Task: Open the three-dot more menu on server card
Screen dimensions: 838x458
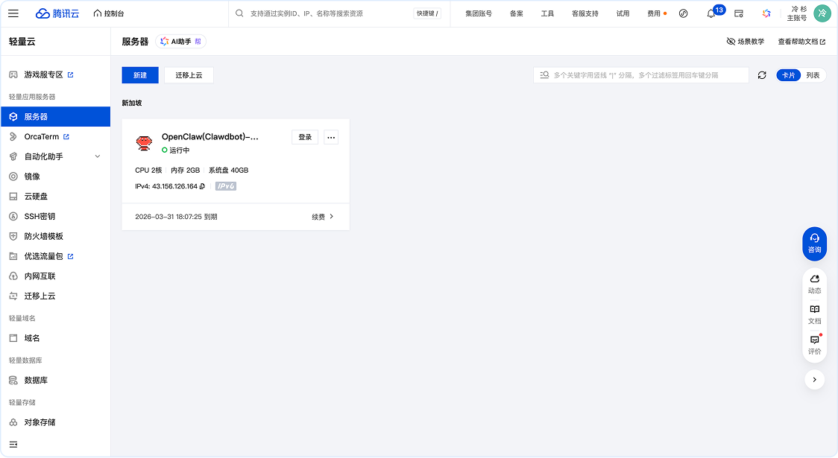Action: point(332,137)
